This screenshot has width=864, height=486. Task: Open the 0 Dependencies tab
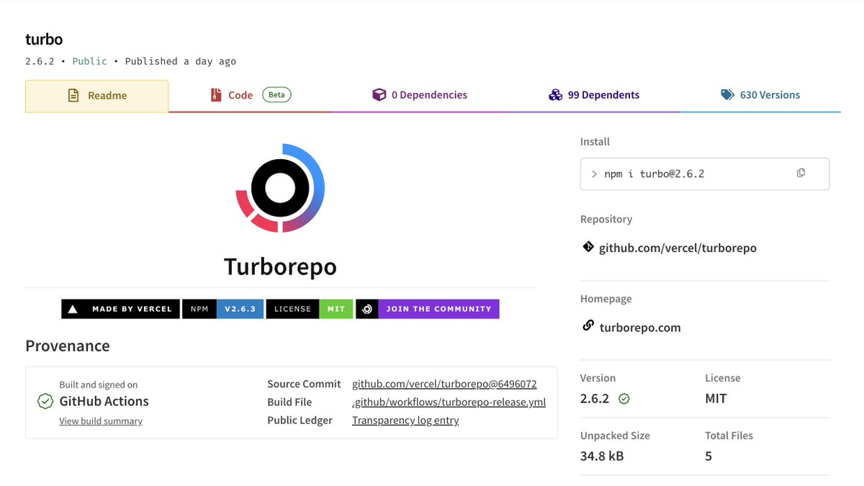click(420, 95)
